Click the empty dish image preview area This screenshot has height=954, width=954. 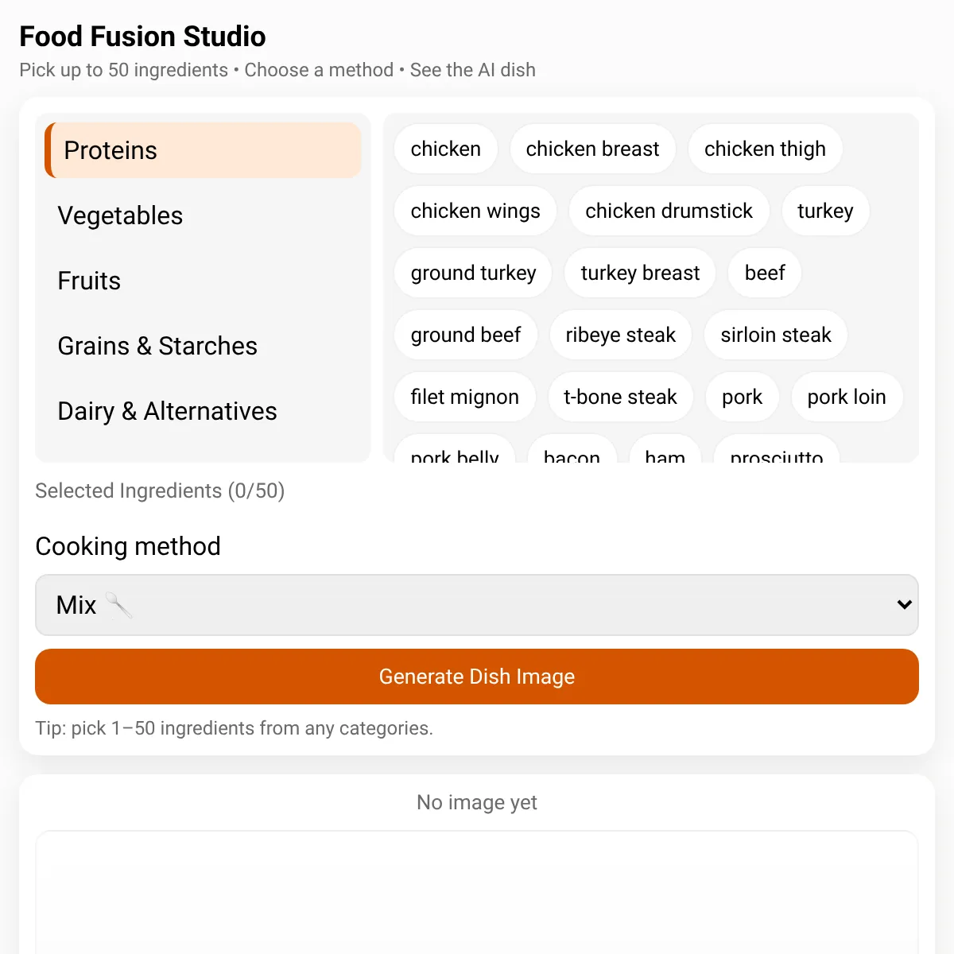click(x=477, y=892)
